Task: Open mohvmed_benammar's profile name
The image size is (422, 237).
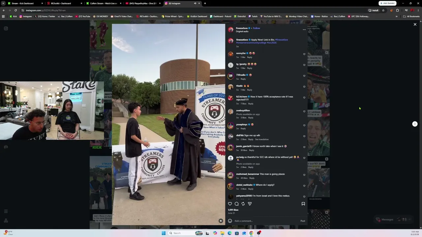Action: (247, 174)
